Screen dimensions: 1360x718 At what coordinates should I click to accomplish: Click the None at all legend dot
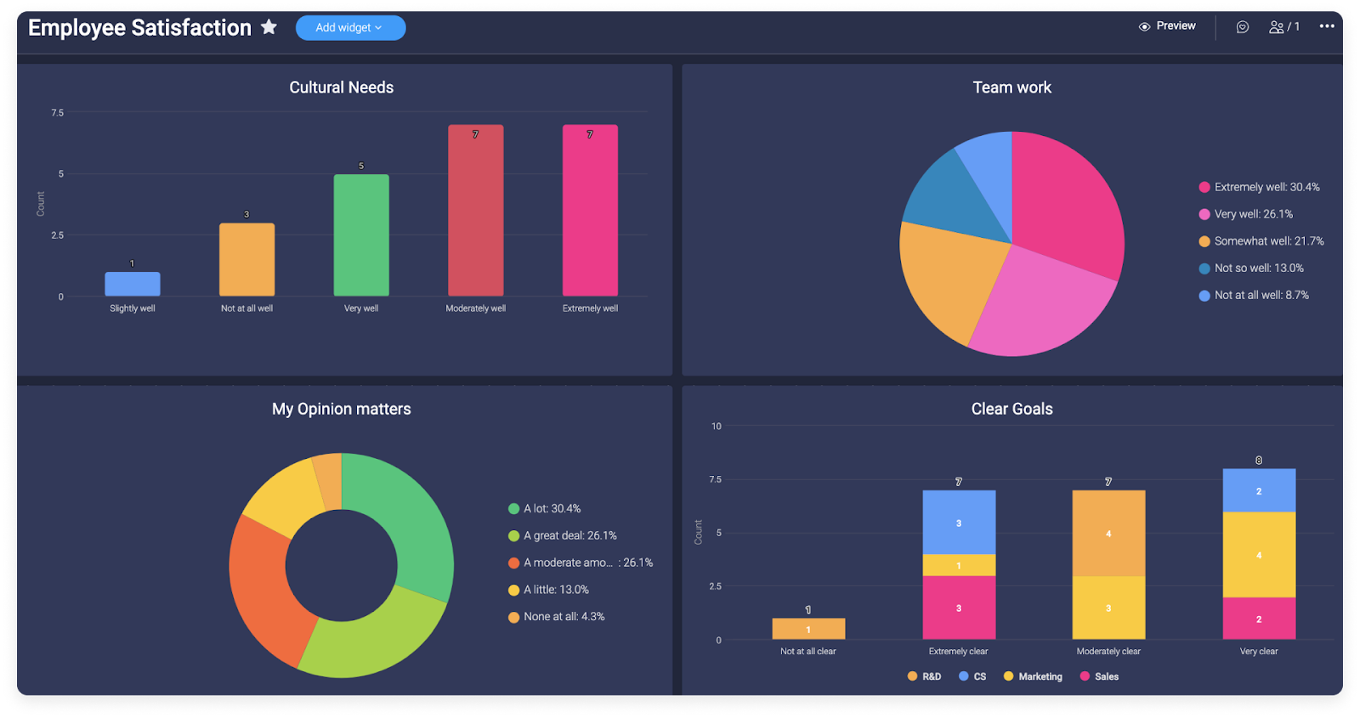pos(513,618)
